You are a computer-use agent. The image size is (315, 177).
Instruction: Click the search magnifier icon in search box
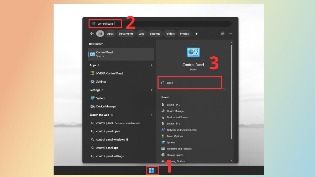[x=94, y=24]
